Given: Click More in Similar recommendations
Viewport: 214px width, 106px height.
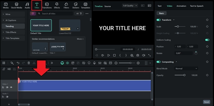Looking at the screenshot, I should (80, 39).
